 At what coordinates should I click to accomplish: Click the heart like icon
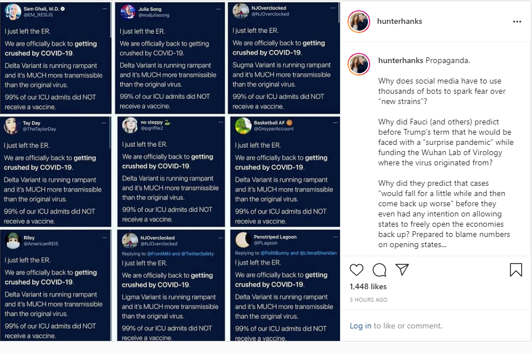point(357,270)
